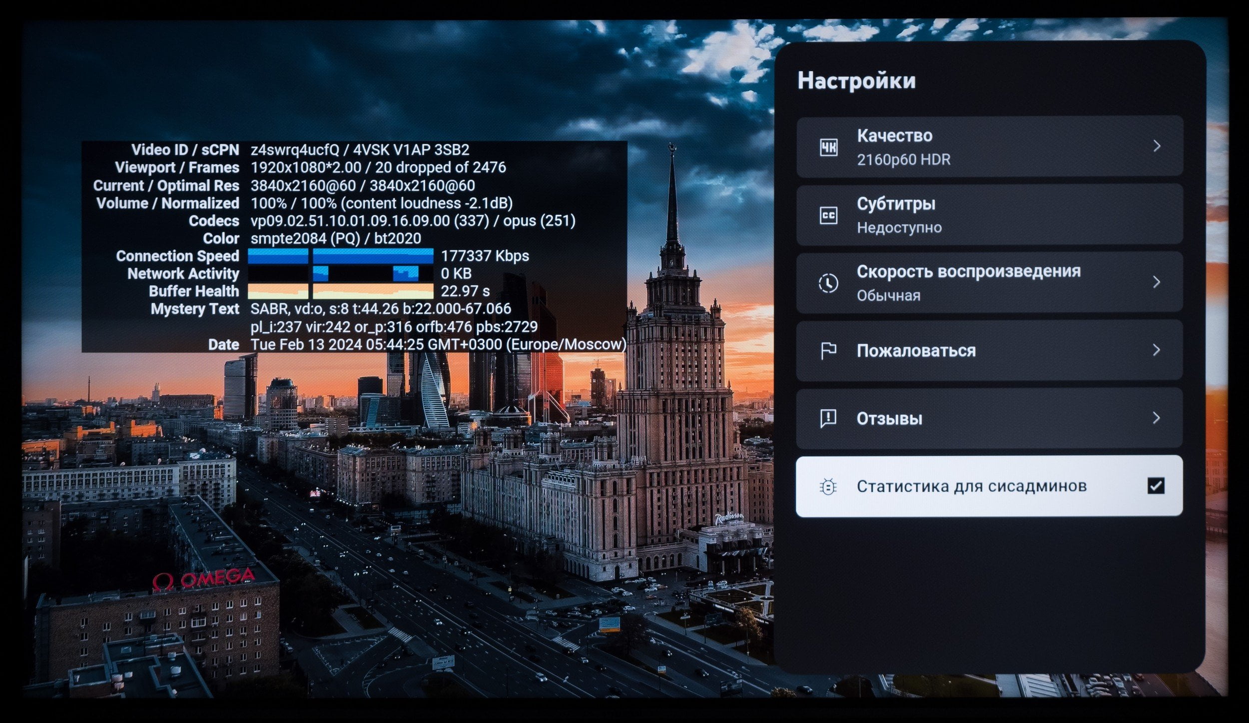Click the 'Настройки' panel heading

point(856,80)
